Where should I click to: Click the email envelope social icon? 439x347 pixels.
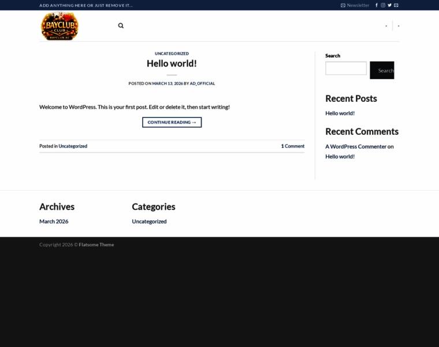(396, 5)
